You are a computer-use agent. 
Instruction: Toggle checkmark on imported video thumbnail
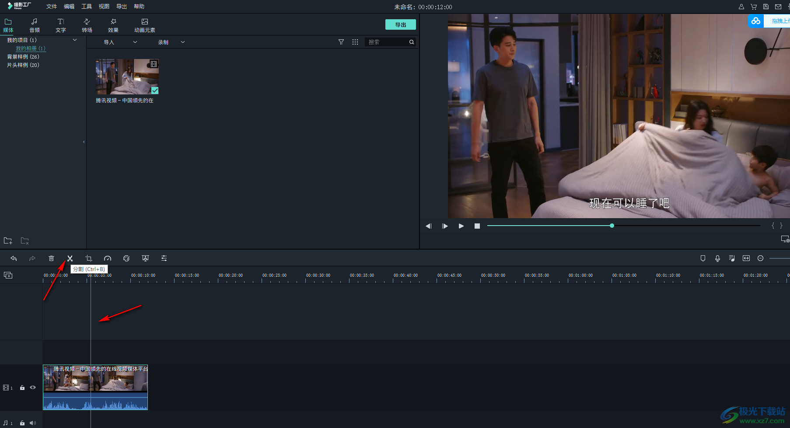pos(155,90)
